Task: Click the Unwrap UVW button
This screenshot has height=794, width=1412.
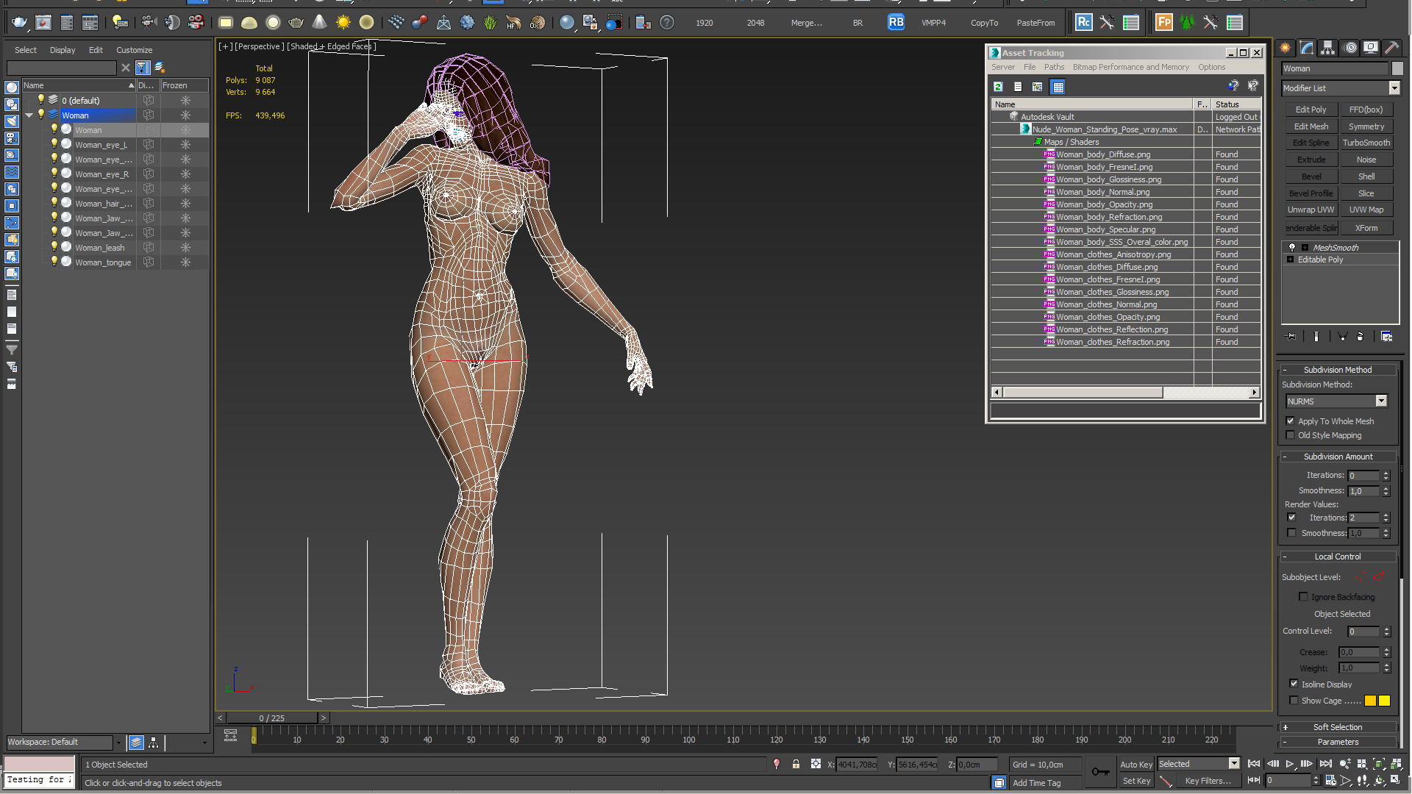Action: [x=1311, y=210]
